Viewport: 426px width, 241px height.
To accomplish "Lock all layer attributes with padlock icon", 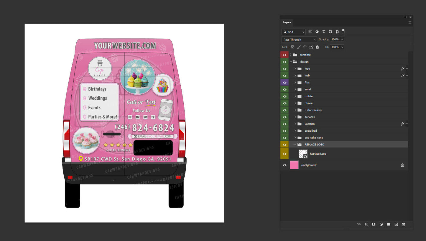I will point(317,47).
